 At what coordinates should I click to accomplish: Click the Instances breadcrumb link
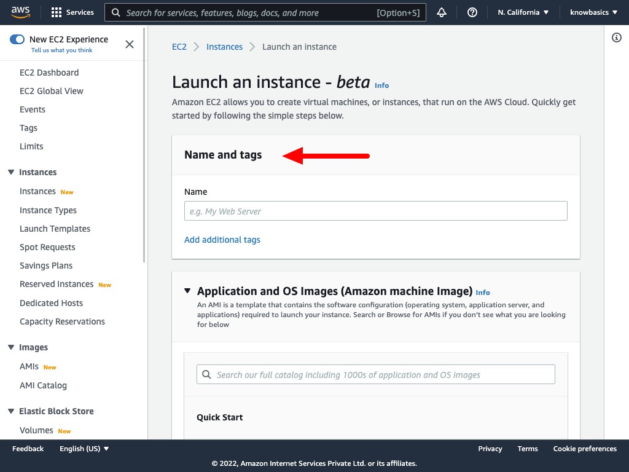(225, 47)
